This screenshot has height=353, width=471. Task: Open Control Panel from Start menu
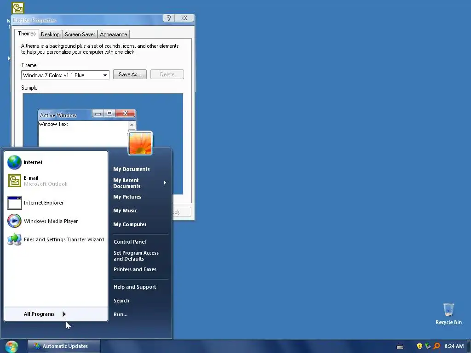130,242
